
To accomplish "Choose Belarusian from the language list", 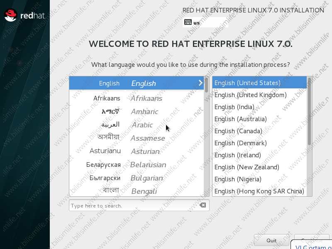I will pos(136,165).
